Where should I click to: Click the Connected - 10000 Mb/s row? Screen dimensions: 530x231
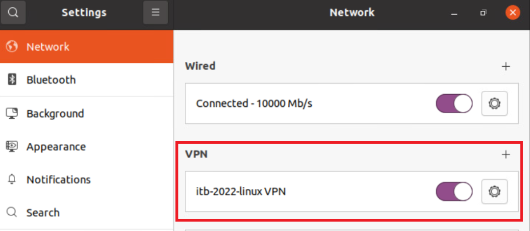coord(254,103)
